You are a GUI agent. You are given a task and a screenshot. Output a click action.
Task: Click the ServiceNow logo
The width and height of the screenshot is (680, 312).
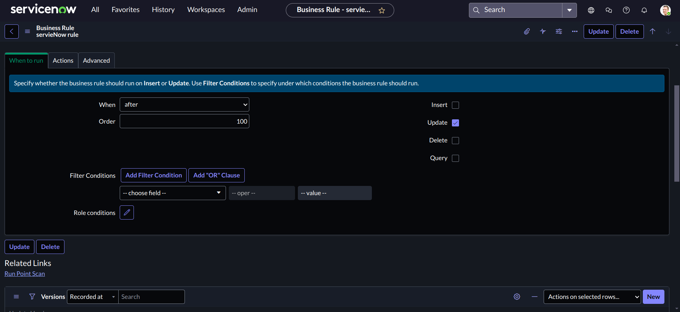(43, 10)
